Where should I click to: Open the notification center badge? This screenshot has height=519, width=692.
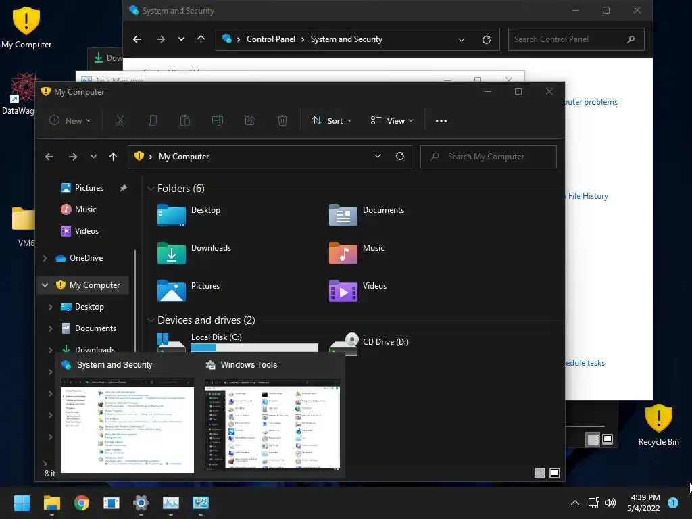[x=673, y=503]
